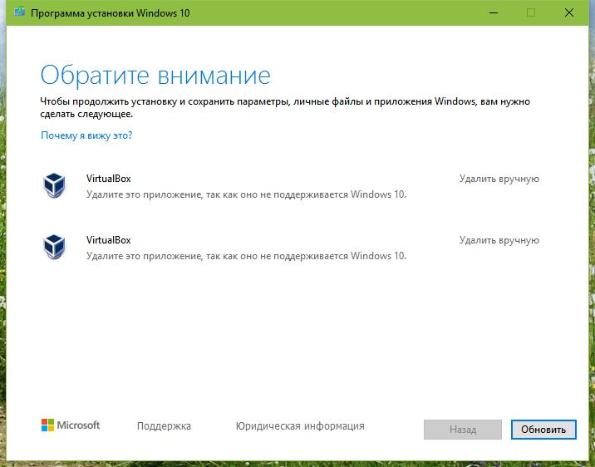
Task: Click the 'Программа установки Windows 10' window title
Action: (110, 13)
